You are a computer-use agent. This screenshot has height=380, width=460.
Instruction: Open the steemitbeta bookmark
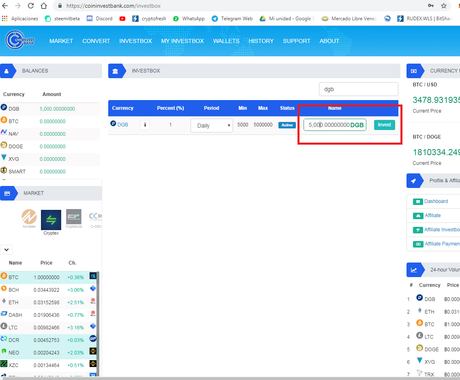[x=62, y=19]
